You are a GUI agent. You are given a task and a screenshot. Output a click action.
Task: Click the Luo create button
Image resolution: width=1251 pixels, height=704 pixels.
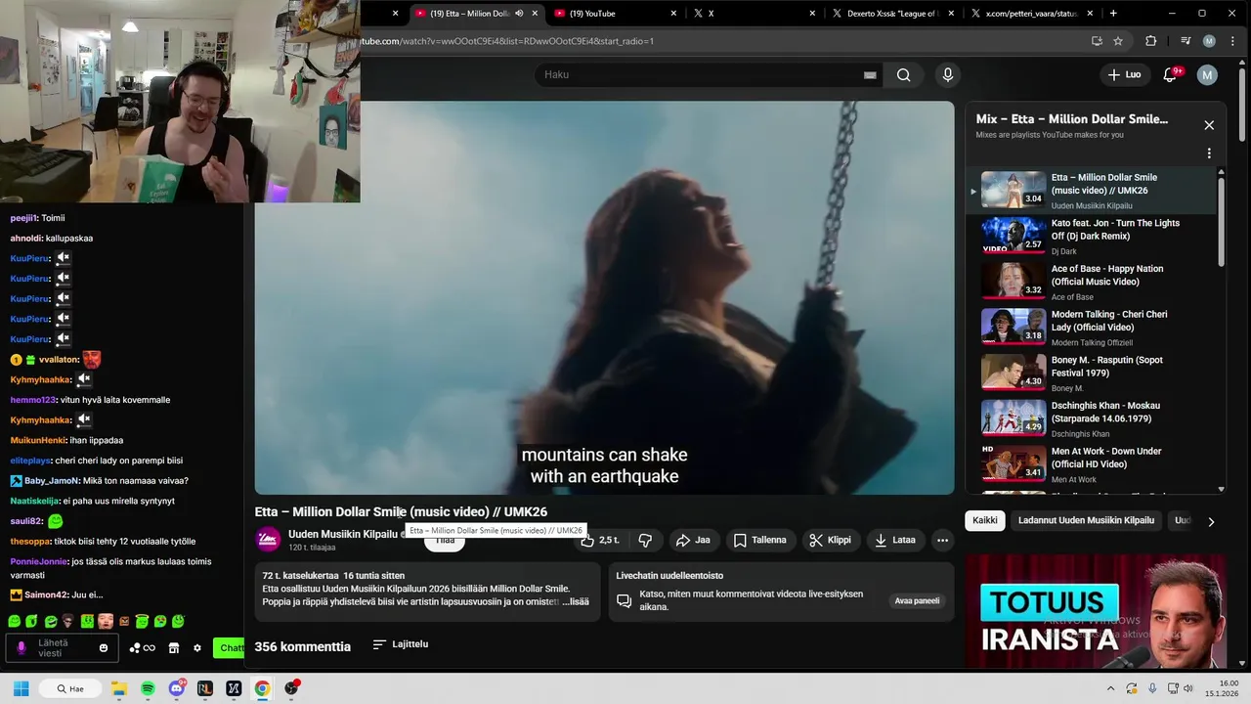tap(1124, 75)
